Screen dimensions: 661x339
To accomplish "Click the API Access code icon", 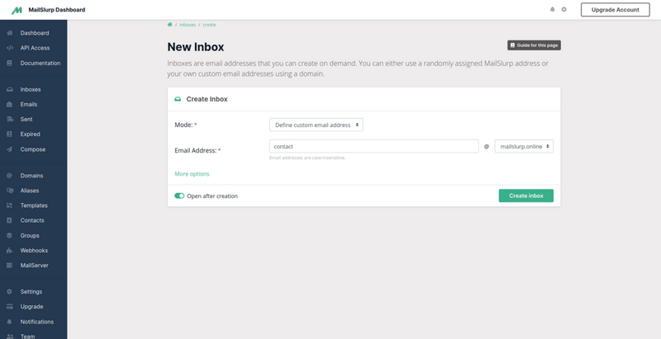I will (10, 48).
